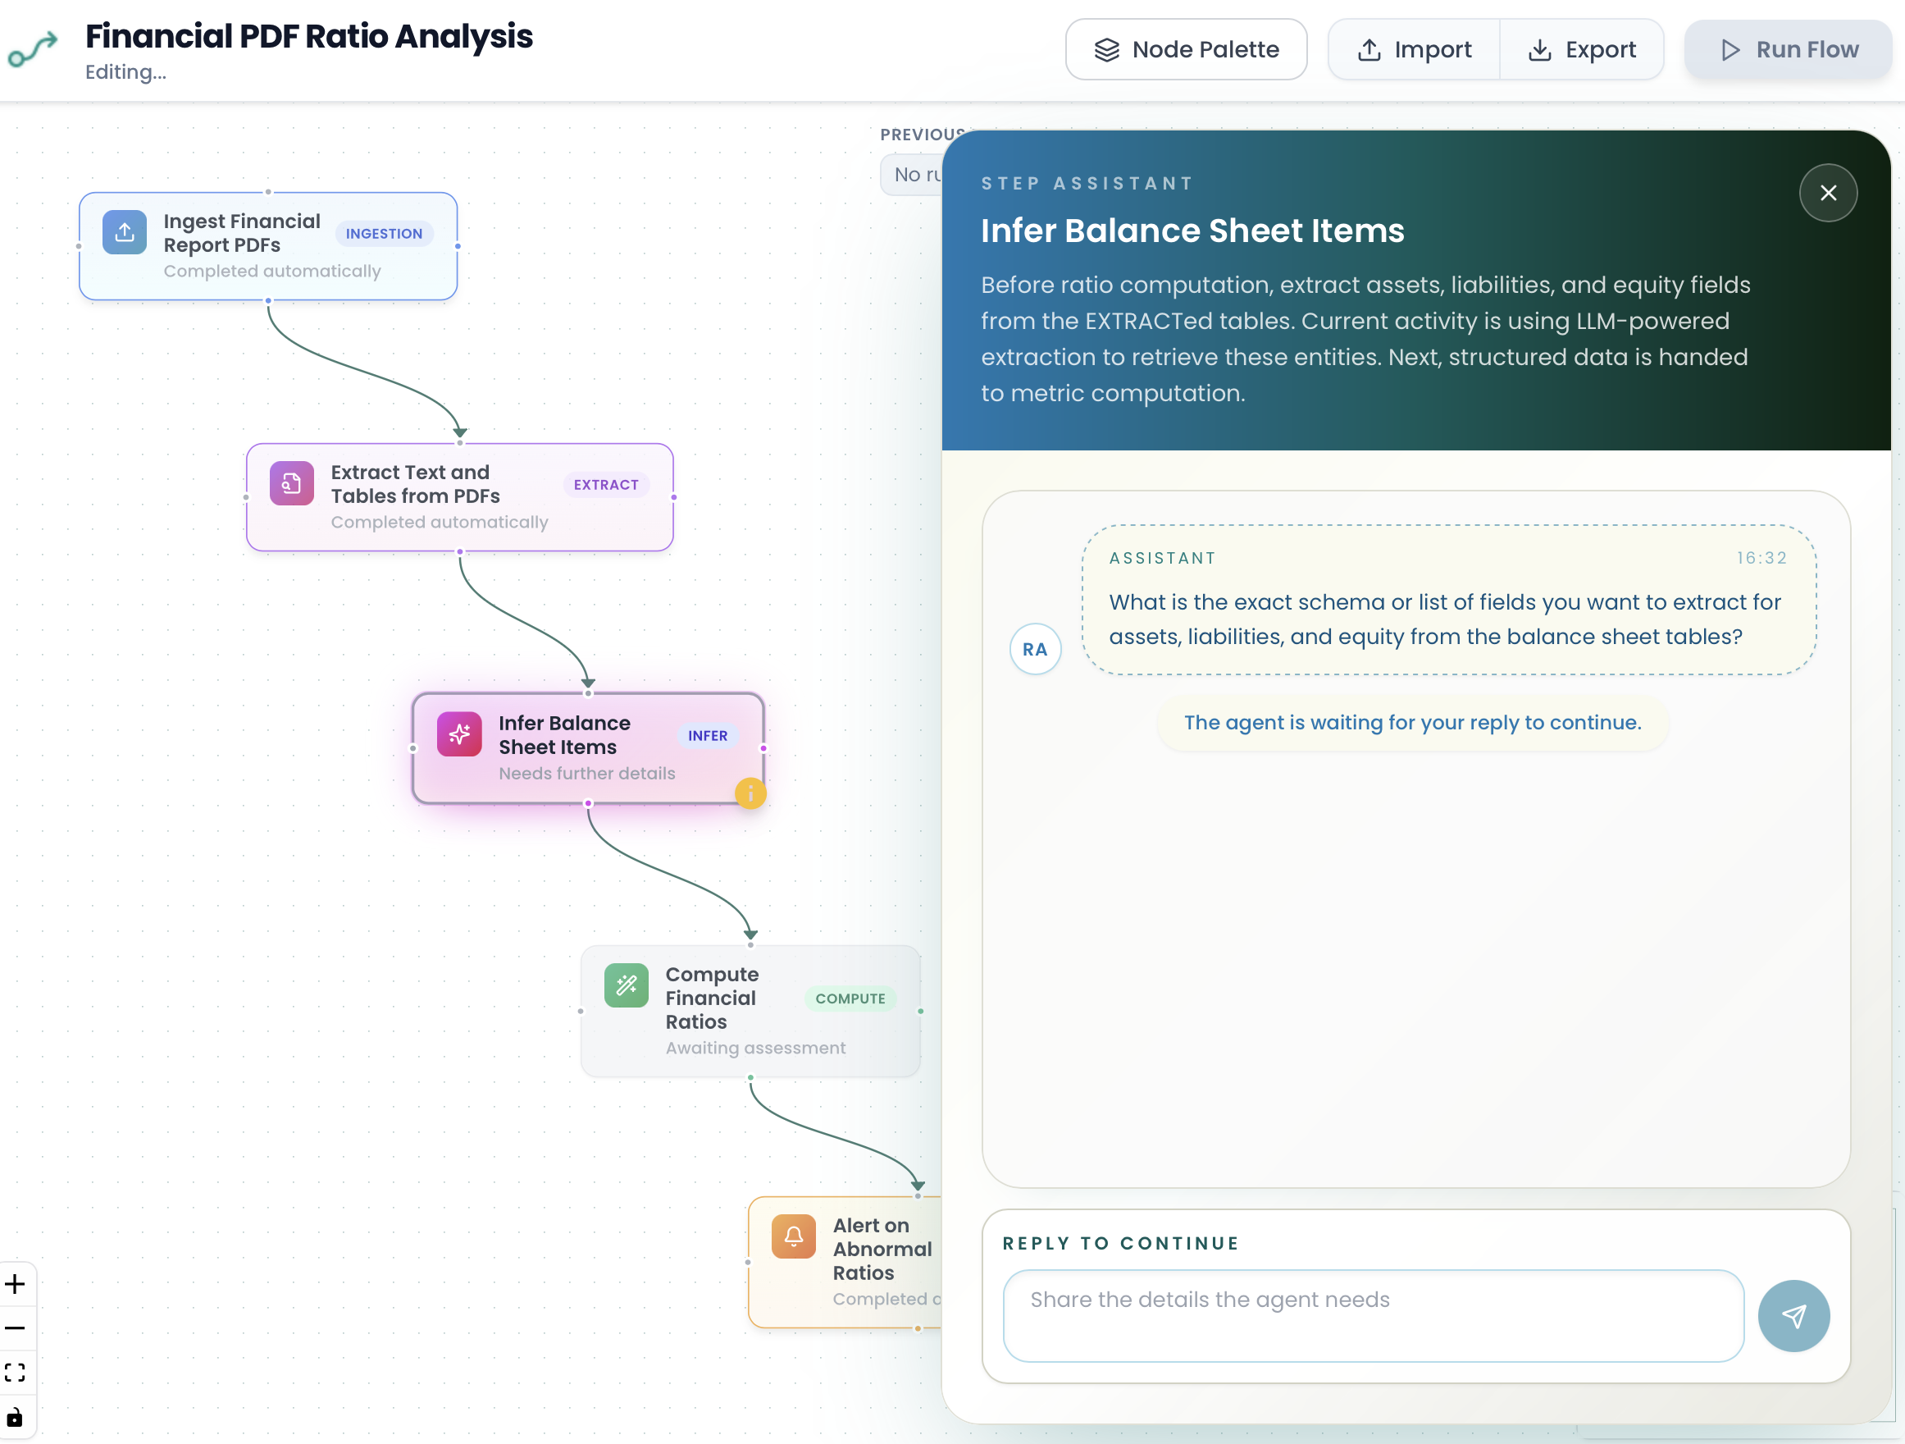Select the Compute Financial Ratios node
Image resolution: width=1905 pixels, height=1444 pixels.
tap(750, 1011)
